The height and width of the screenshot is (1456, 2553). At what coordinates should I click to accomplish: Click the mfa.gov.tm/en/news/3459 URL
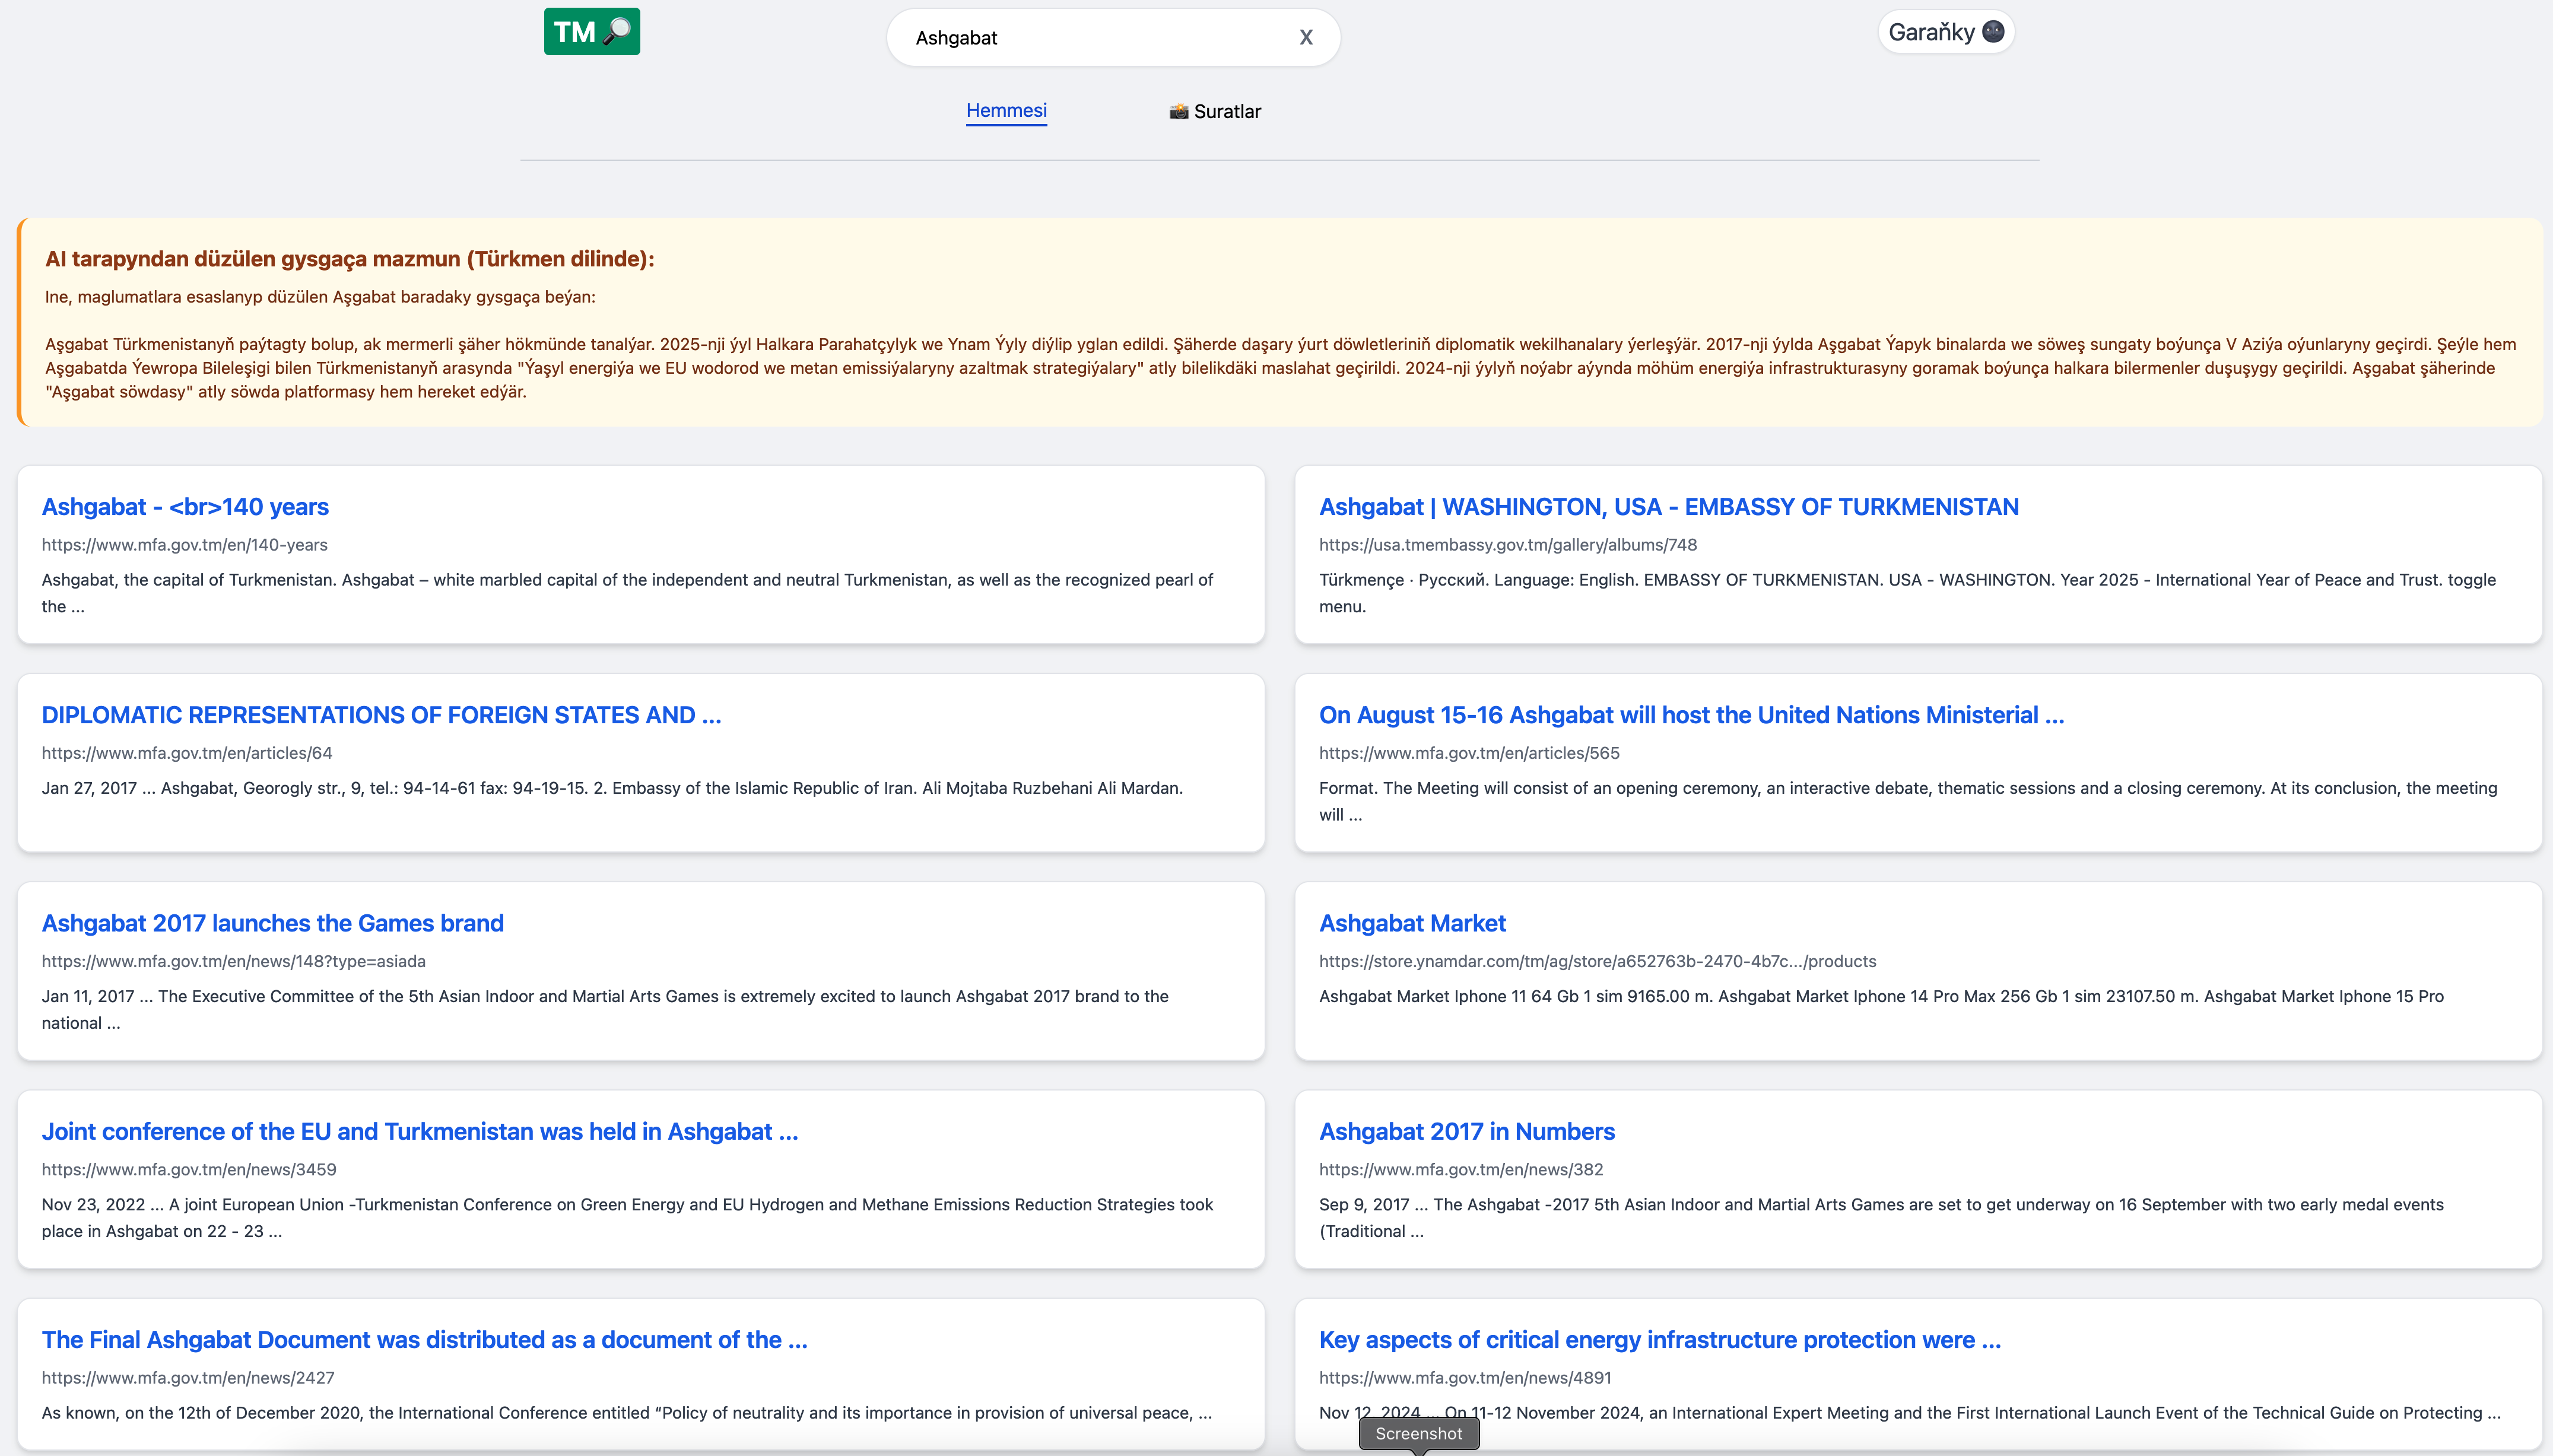[189, 1169]
